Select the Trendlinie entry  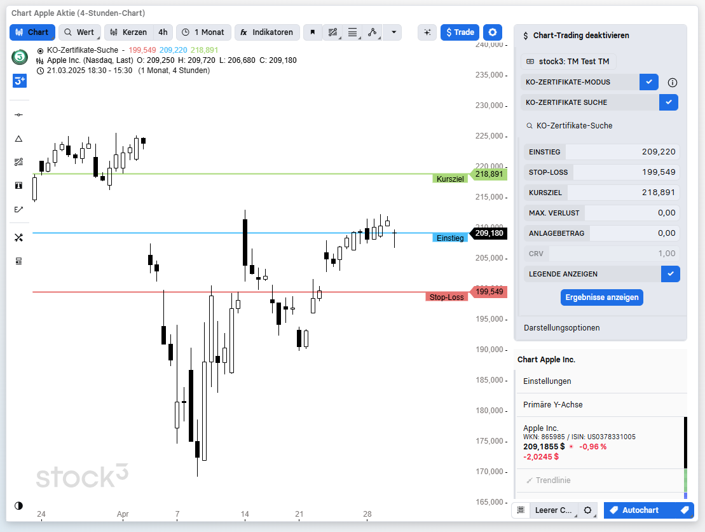[x=599, y=481]
